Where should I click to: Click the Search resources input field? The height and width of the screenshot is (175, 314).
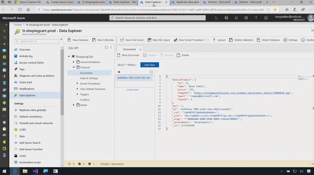[x=158, y=18]
